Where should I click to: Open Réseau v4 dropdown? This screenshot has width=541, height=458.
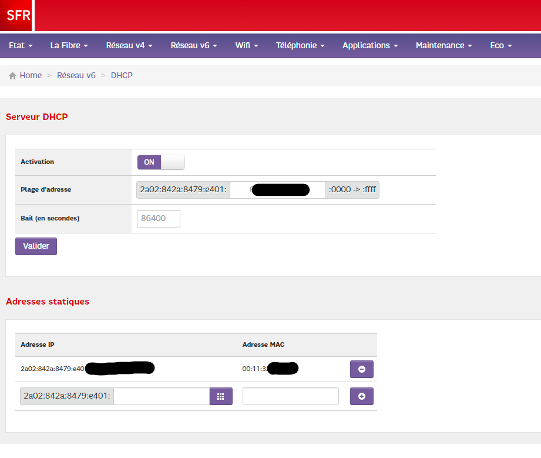pyautogui.click(x=129, y=45)
